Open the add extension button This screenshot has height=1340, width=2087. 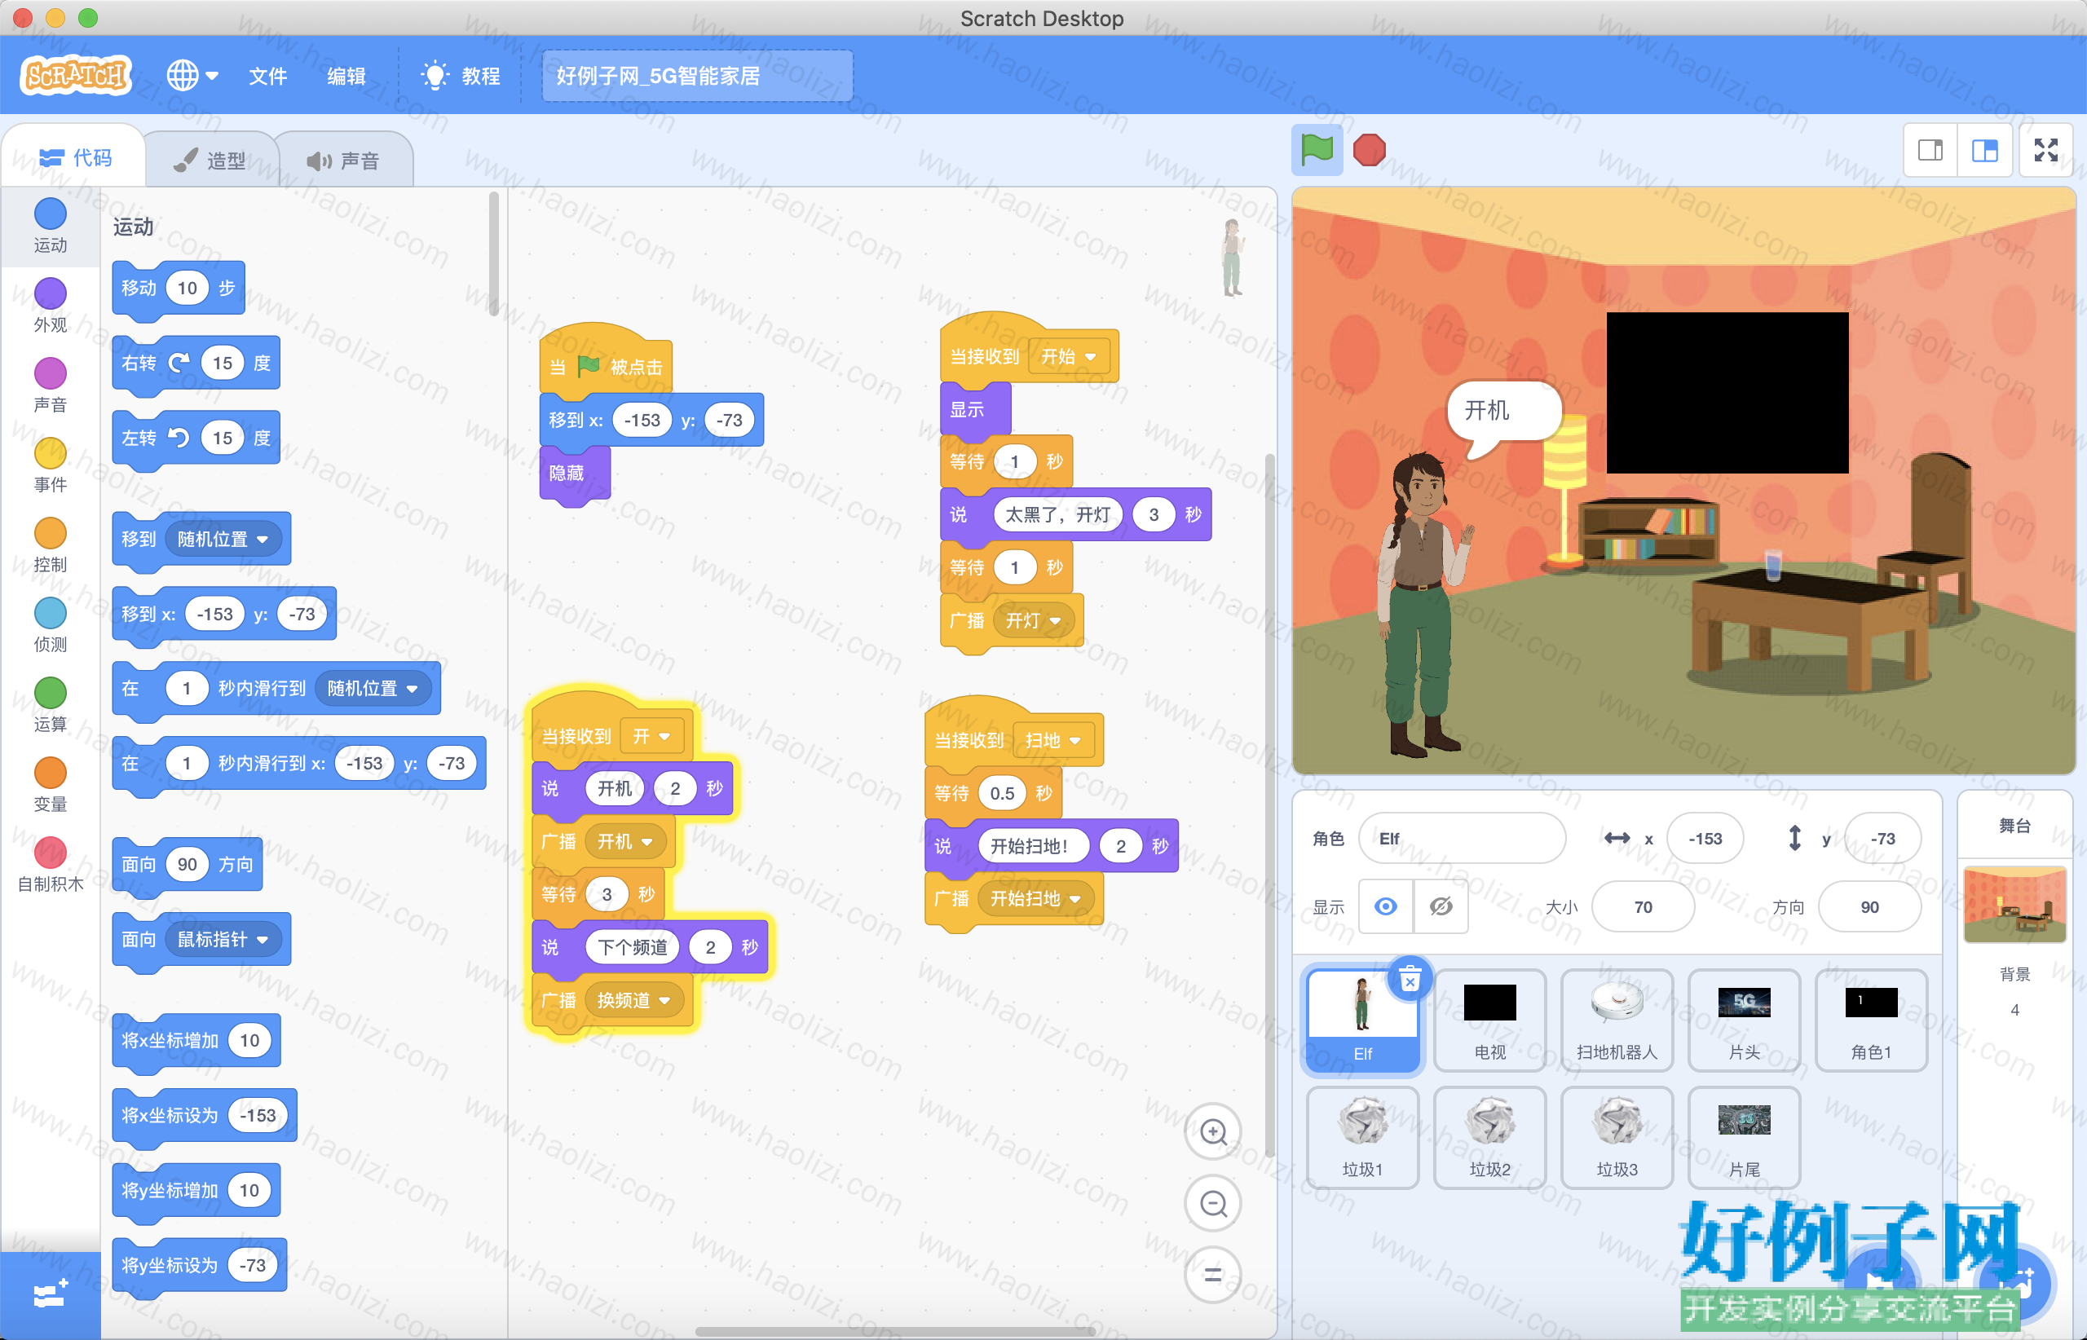tap(51, 1294)
